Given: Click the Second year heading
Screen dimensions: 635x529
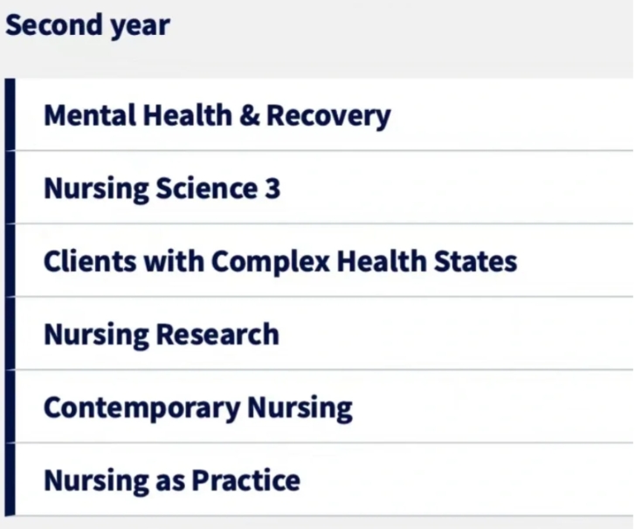Looking at the screenshot, I should click(x=87, y=25).
